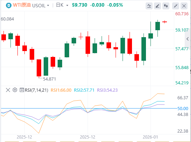Image resolution: width=191 pixels, height=142 pixels.
Task: Click the collapse arrows shrink icon
Action: (x=176, y=6)
